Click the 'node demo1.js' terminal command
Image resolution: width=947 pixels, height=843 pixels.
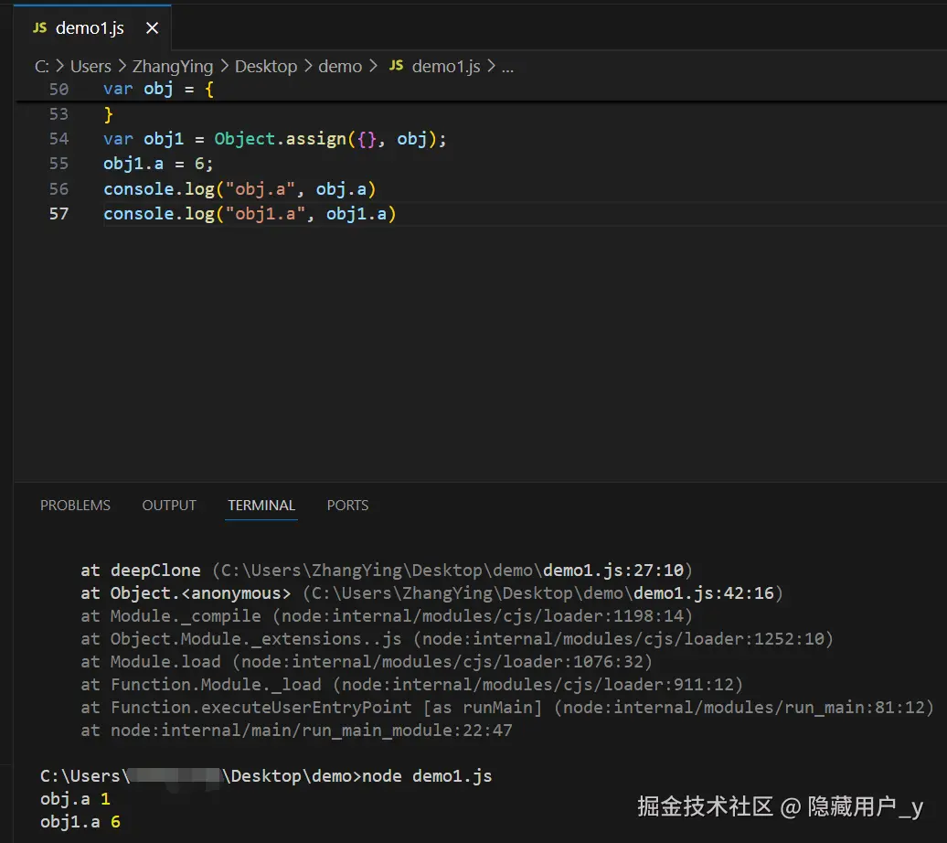[x=427, y=776]
